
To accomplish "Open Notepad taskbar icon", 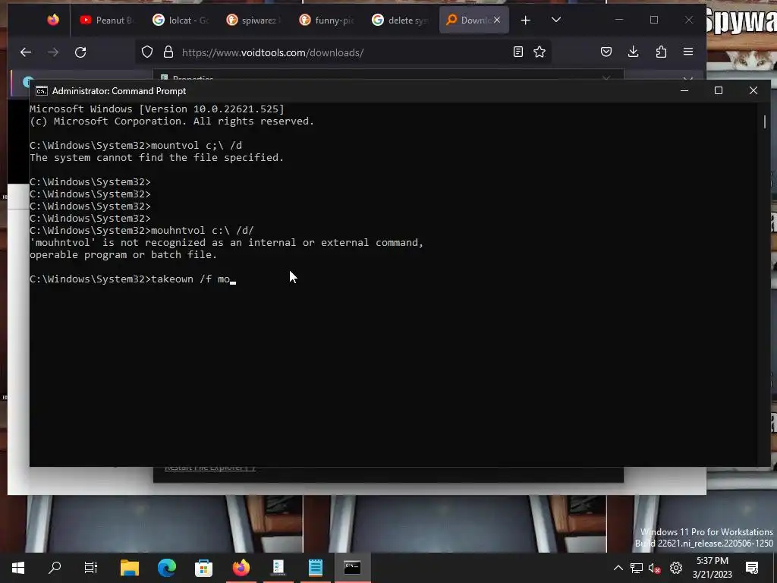I will click(x=315, y=568).
